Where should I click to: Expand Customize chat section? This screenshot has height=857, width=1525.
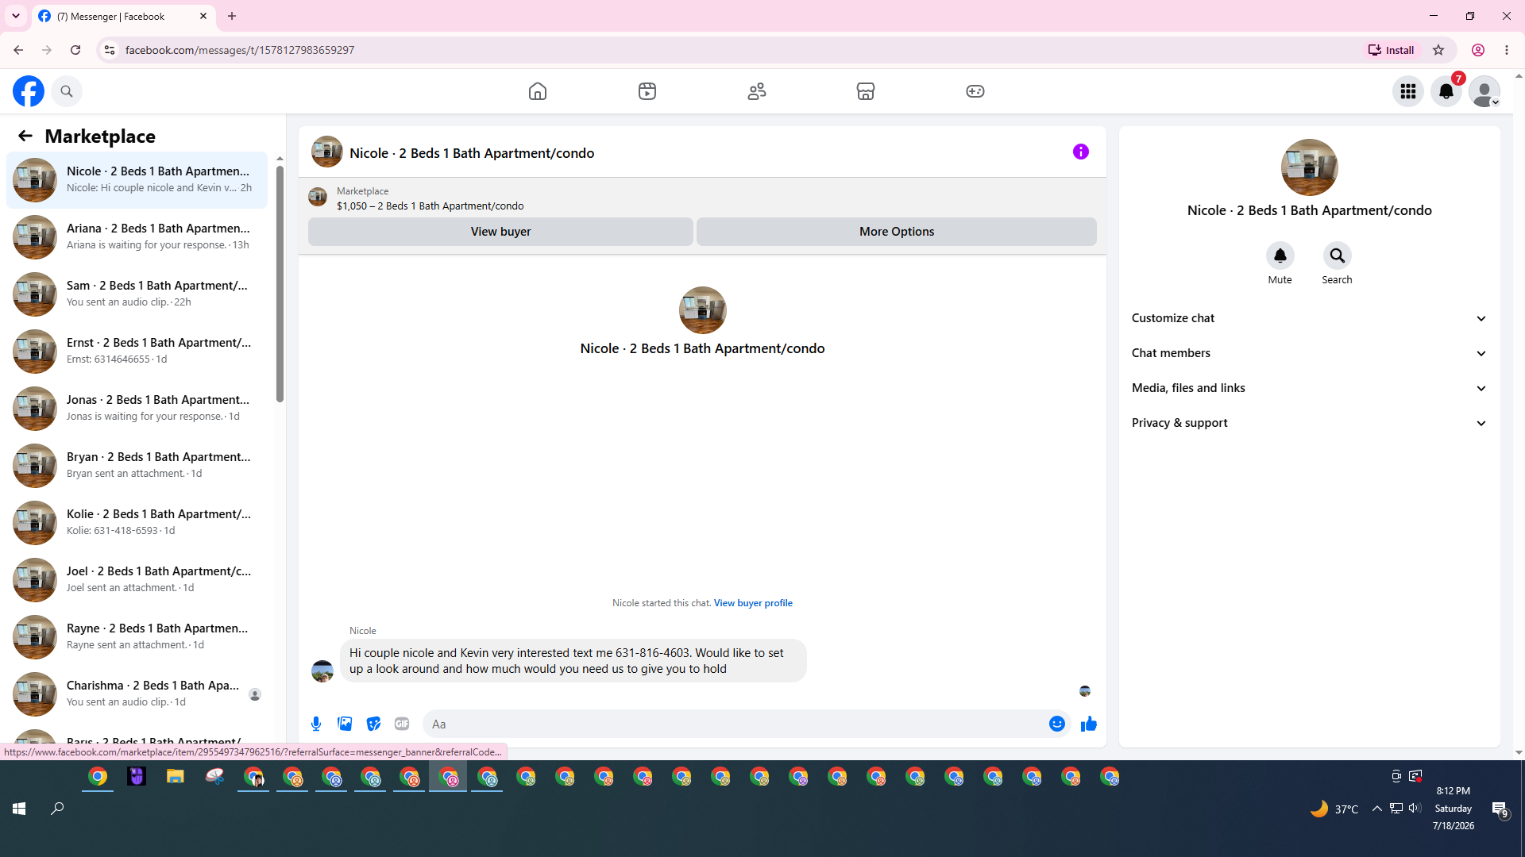coord(1309,318)
